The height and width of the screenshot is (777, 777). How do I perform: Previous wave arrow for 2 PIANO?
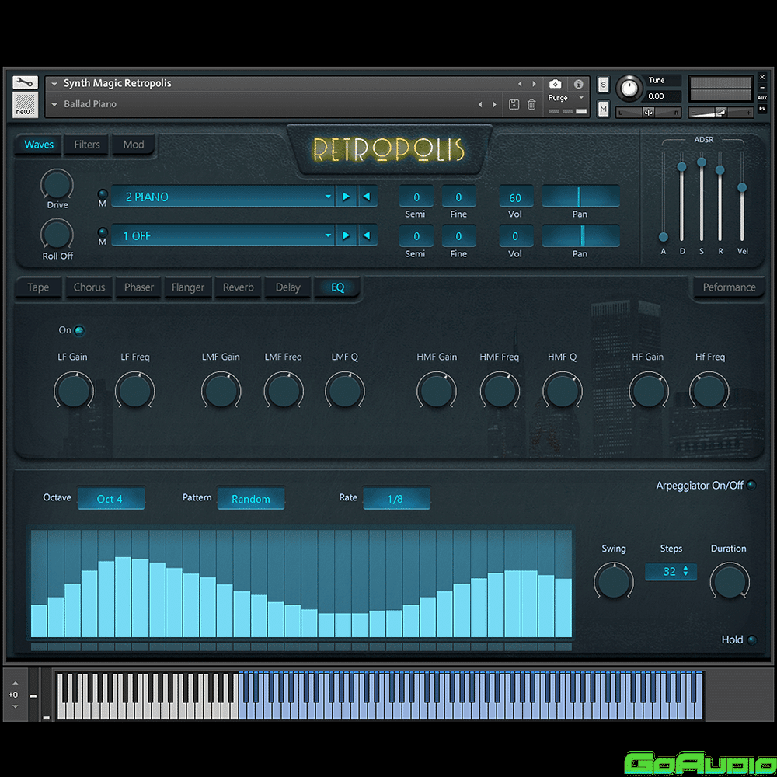[367, 197]
